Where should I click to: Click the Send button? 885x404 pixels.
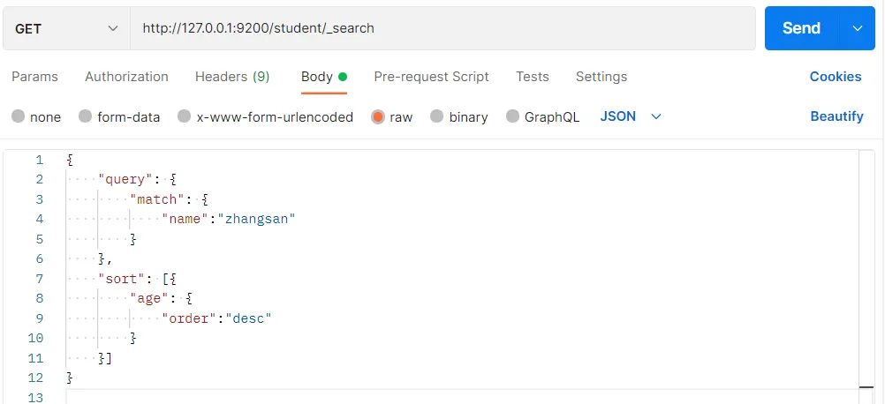[x=801, y=28]
